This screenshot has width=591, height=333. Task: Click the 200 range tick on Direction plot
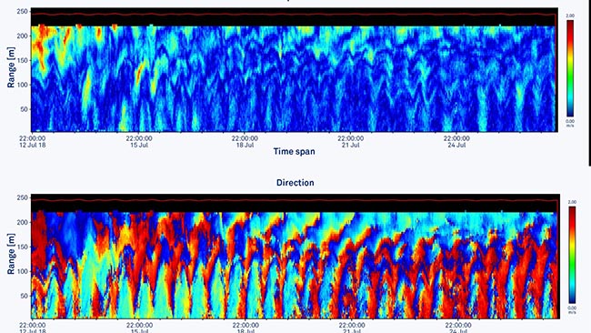22,223
